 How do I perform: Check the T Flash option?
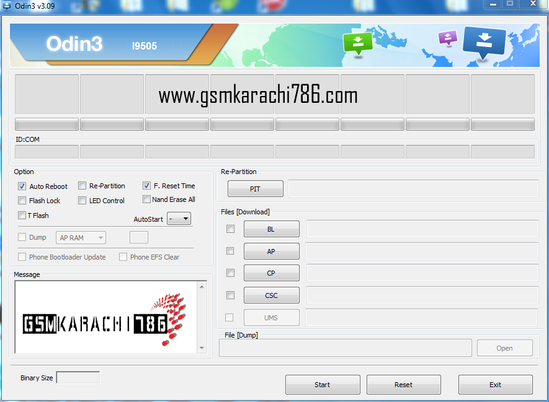[22, 216]
